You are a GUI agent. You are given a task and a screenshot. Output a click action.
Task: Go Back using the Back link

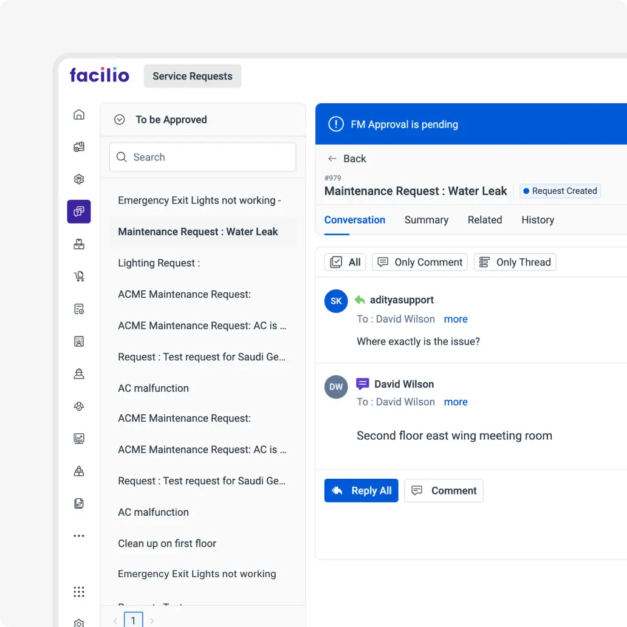tap(347, 159)
